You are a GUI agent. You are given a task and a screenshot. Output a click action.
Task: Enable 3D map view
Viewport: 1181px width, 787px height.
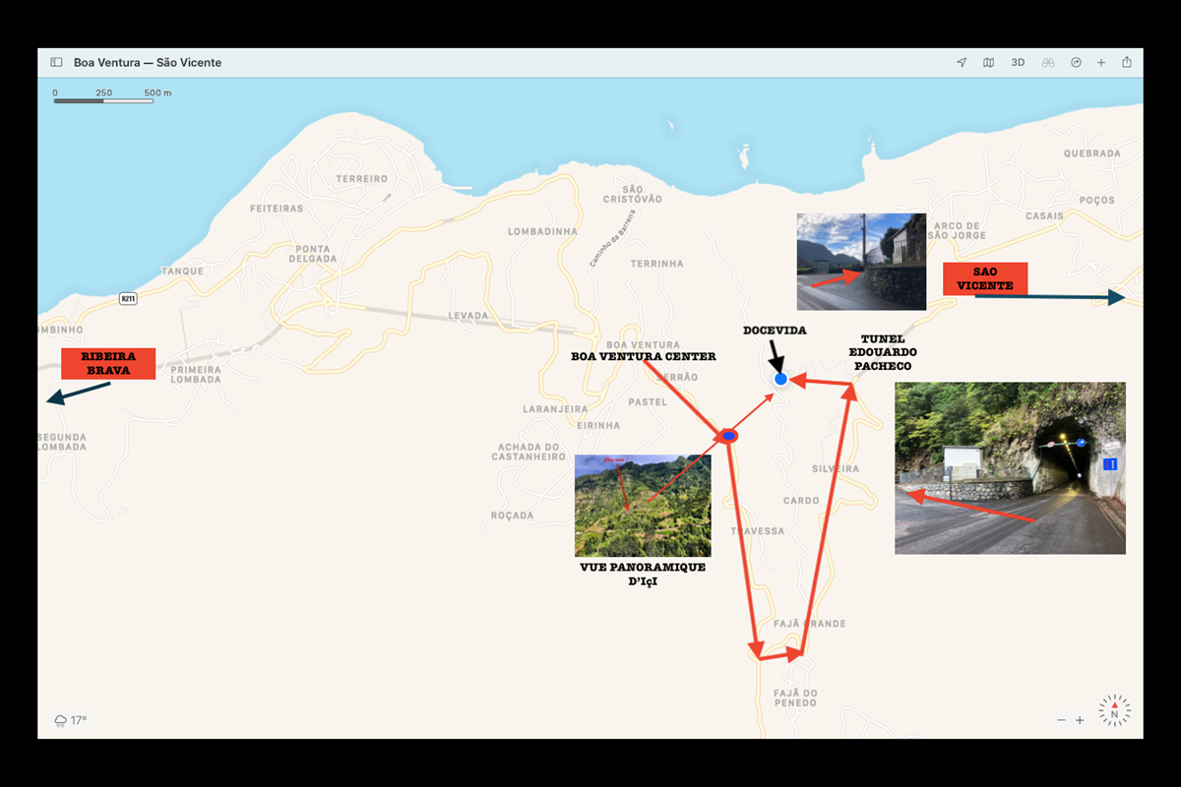point(1017,62)
